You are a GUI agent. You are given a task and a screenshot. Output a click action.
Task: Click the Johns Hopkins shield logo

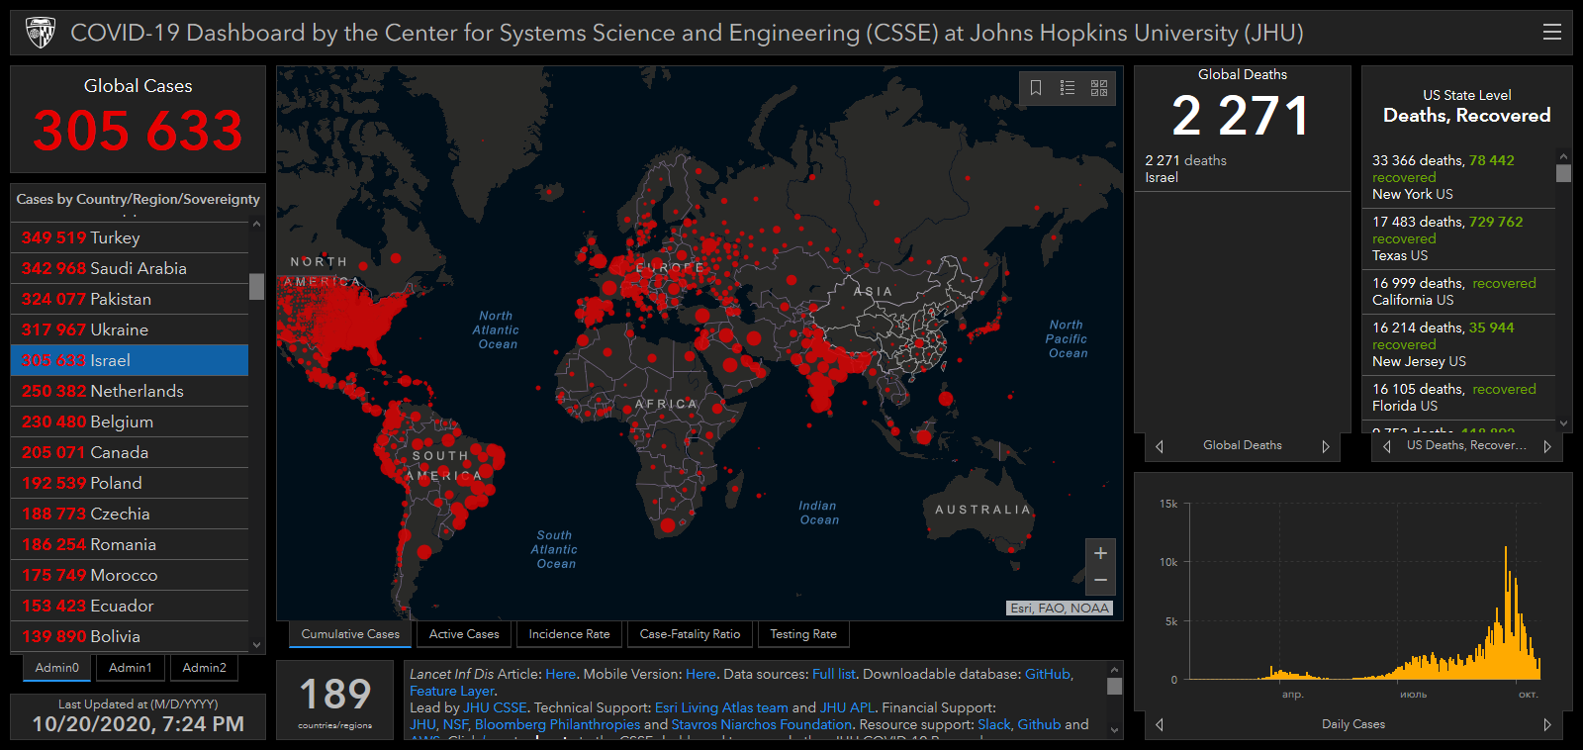click(x=40, y=33)
